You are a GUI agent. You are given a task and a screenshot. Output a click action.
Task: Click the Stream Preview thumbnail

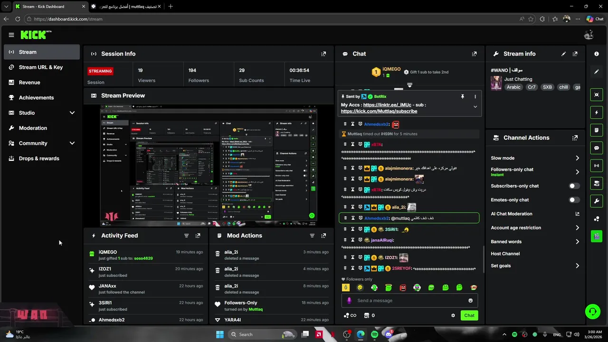pos(209,166)
